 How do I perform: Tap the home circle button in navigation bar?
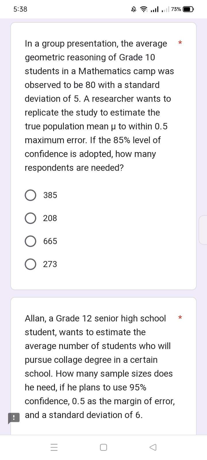[x=103, y=447]
